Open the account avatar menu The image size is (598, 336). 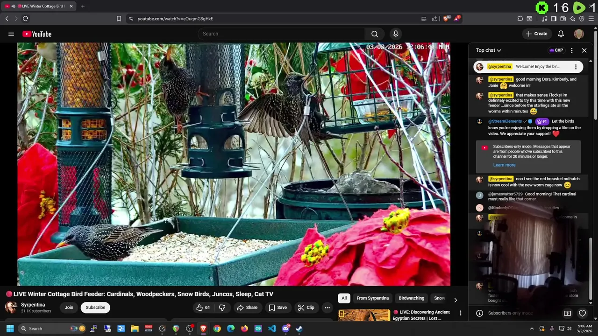579,34
